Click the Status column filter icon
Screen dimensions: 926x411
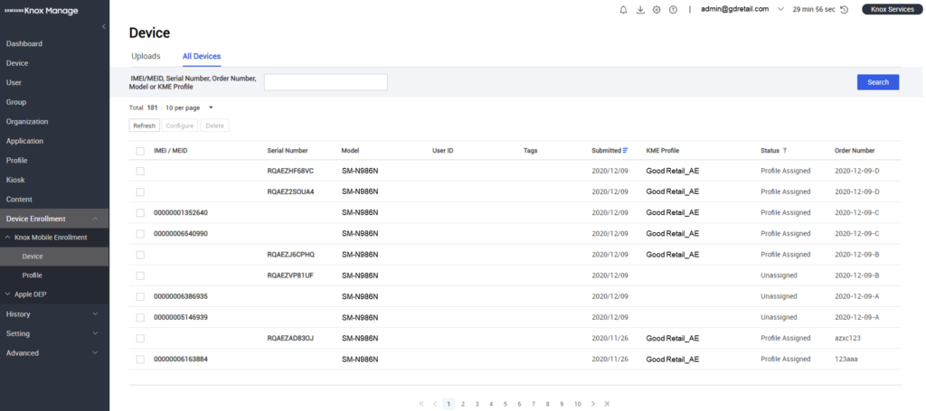pyautogui.click(x=785, y=150)
